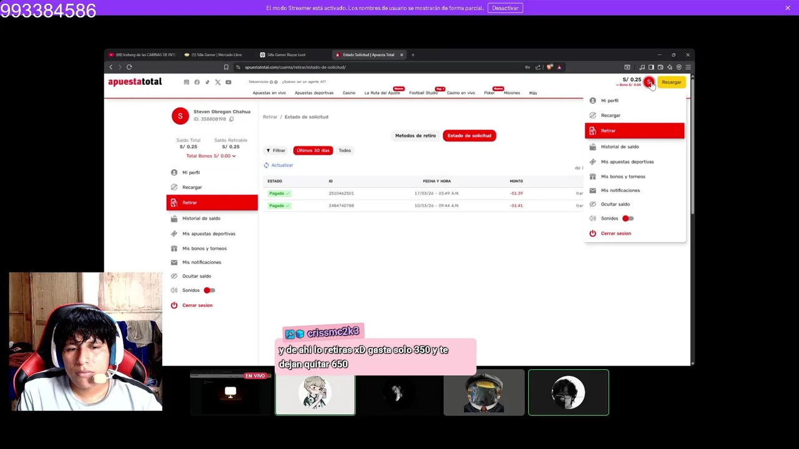Open Misiones nav item
The width and height of the screenshot is (799, 449).
[512, 93]
